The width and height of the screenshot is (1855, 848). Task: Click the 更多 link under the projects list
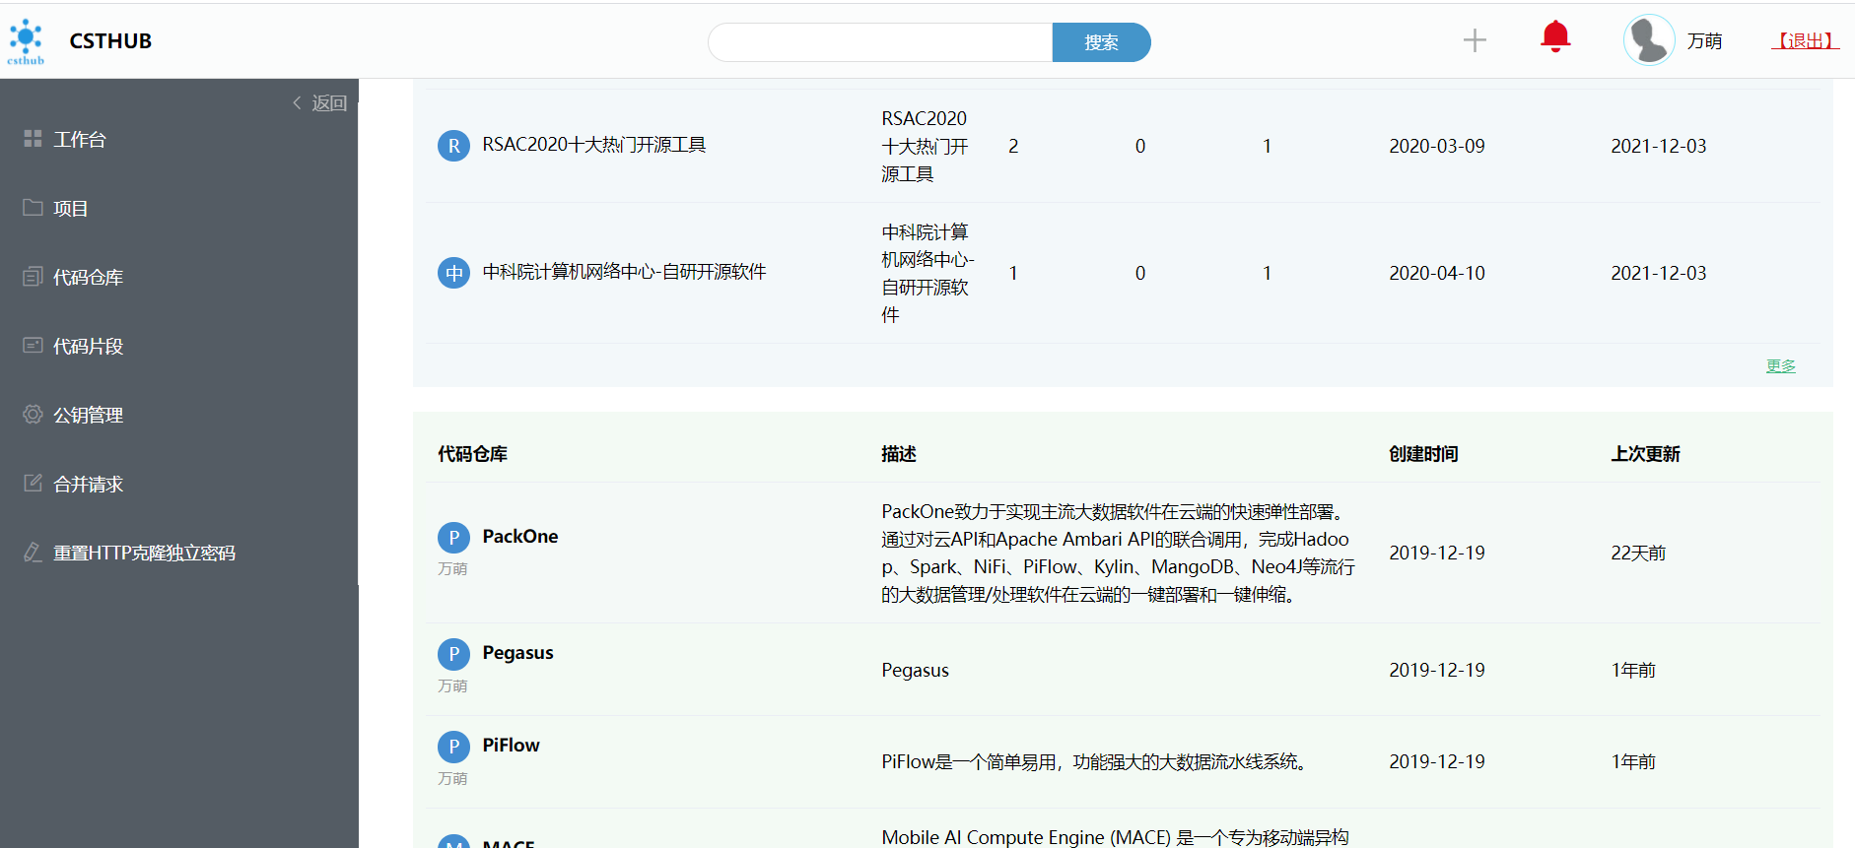point(1780,366)
